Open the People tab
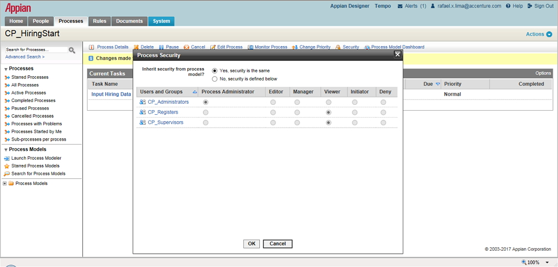Image resolution: width=558 pixels, height=267 pixels. pyautogui.click(x=41, y=21)
